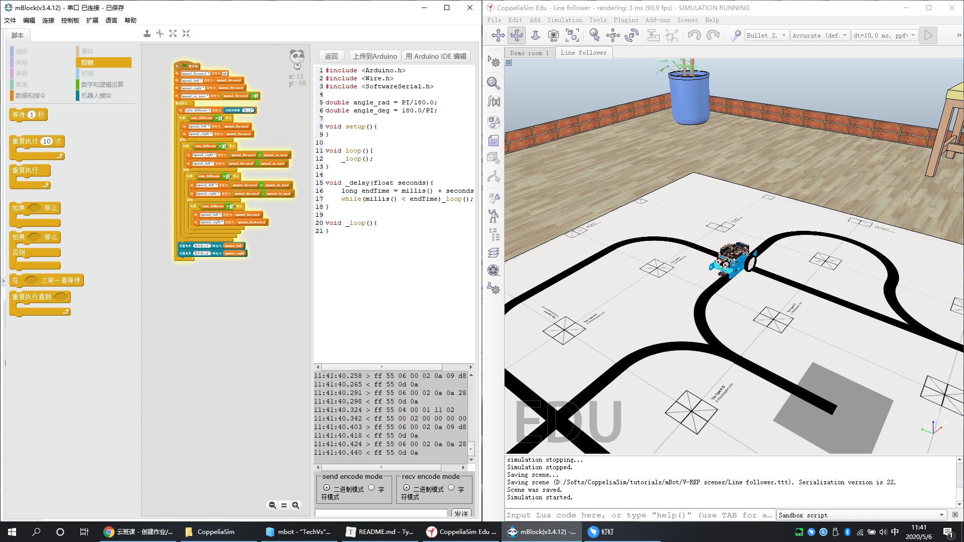The image size is (964, 542).
Task: Click the 上传到Arduino upload button
Action: click(375, 56)
